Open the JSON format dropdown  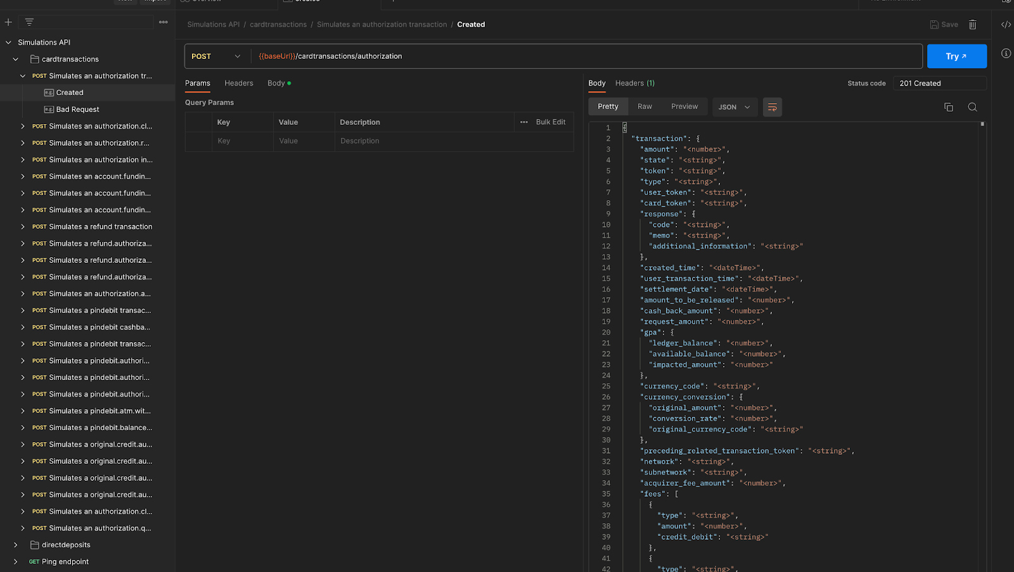(x=734, y=107)
